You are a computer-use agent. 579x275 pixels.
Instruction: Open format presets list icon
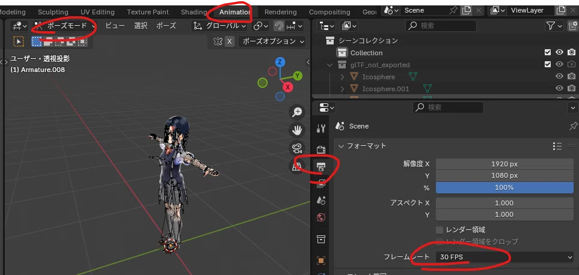[x=557, y=146]
